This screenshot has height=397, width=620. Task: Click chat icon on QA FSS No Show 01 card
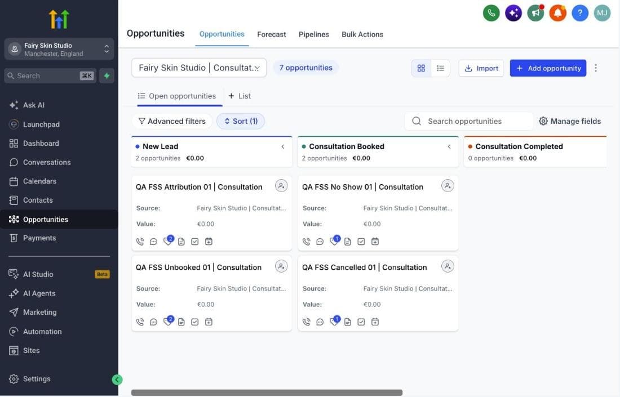click(320, 242)
